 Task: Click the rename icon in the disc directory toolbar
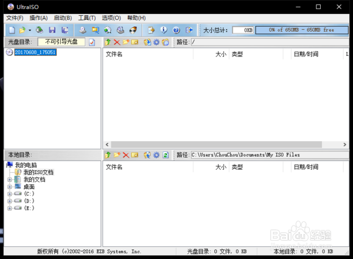click(135, 42)
